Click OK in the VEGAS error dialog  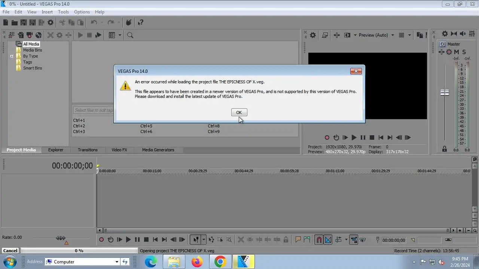pyautogui.click(x=239, y=112)
